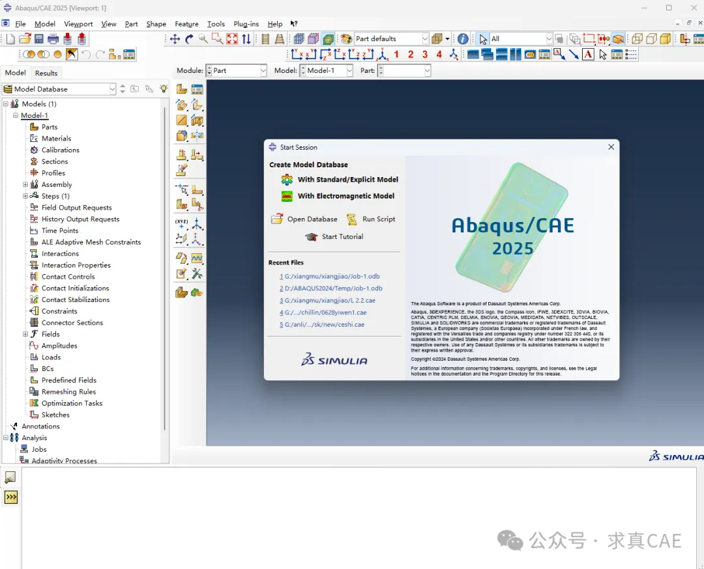Viewport: 704px width, 569px height.
Task: Click the light bulb icon in model tree
Action: click(x=164, y=89)
